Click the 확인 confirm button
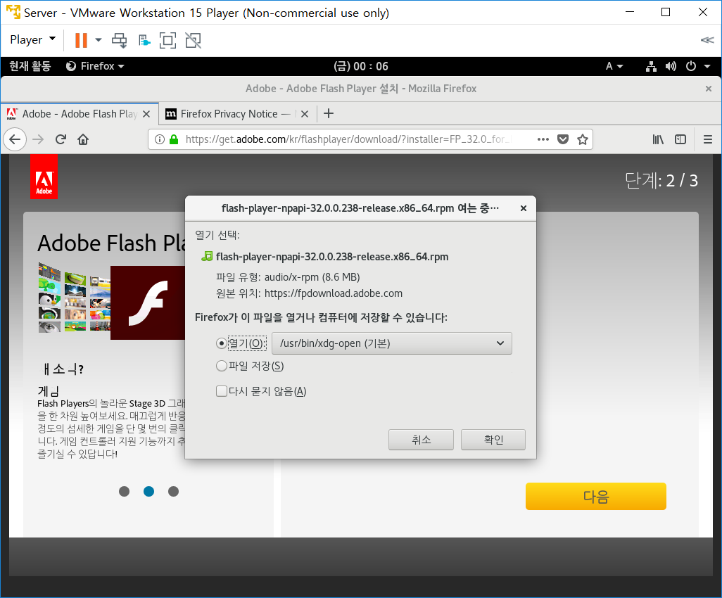Screen dimensions: 722x598 click(493, 440)
